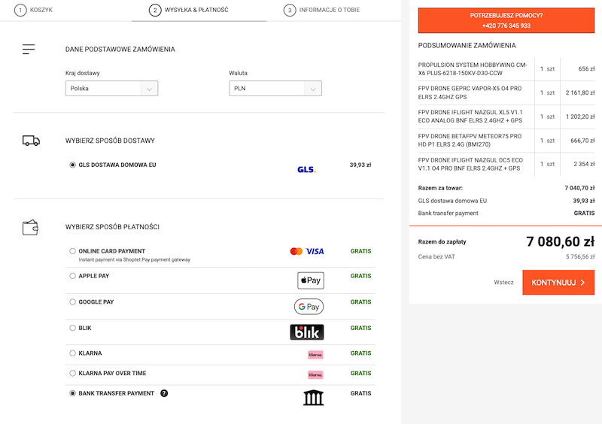Viewport: 602px width, 424px height.
Task: Click the wallet payment icon
Action: tap(30, 227)
